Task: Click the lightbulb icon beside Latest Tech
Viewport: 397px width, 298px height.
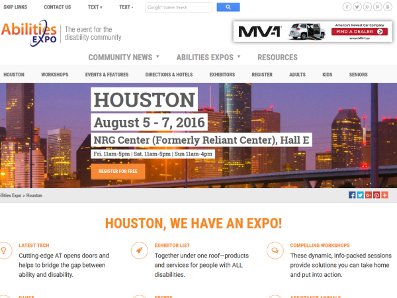Action: click(3, 250)
